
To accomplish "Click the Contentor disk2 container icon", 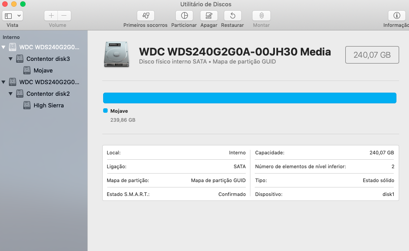I will click(x=20, y=94).
